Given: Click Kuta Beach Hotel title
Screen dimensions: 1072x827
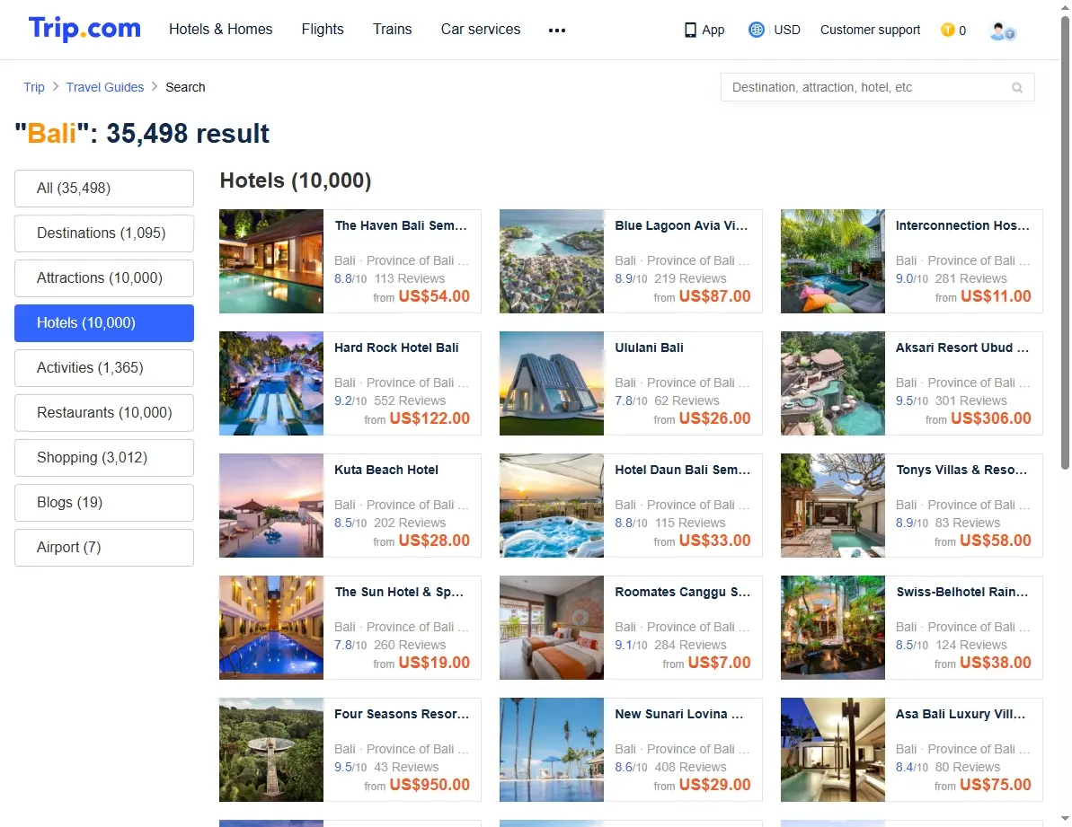Looking at the screenshot, I should 386,470.
